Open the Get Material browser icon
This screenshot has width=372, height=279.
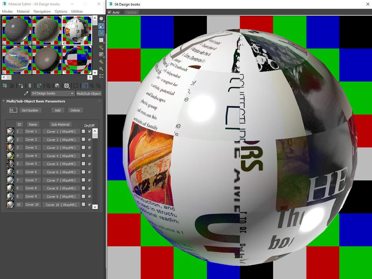tap(4, 86)
